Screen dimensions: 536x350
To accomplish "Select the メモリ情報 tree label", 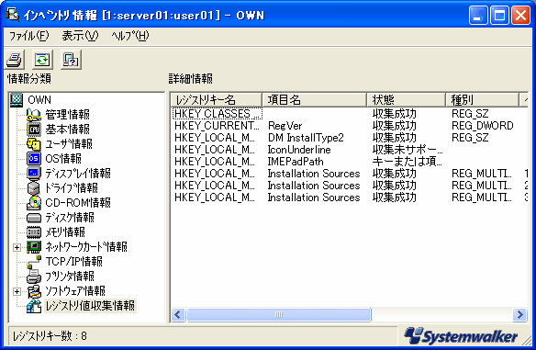I will tap(65, 232).
